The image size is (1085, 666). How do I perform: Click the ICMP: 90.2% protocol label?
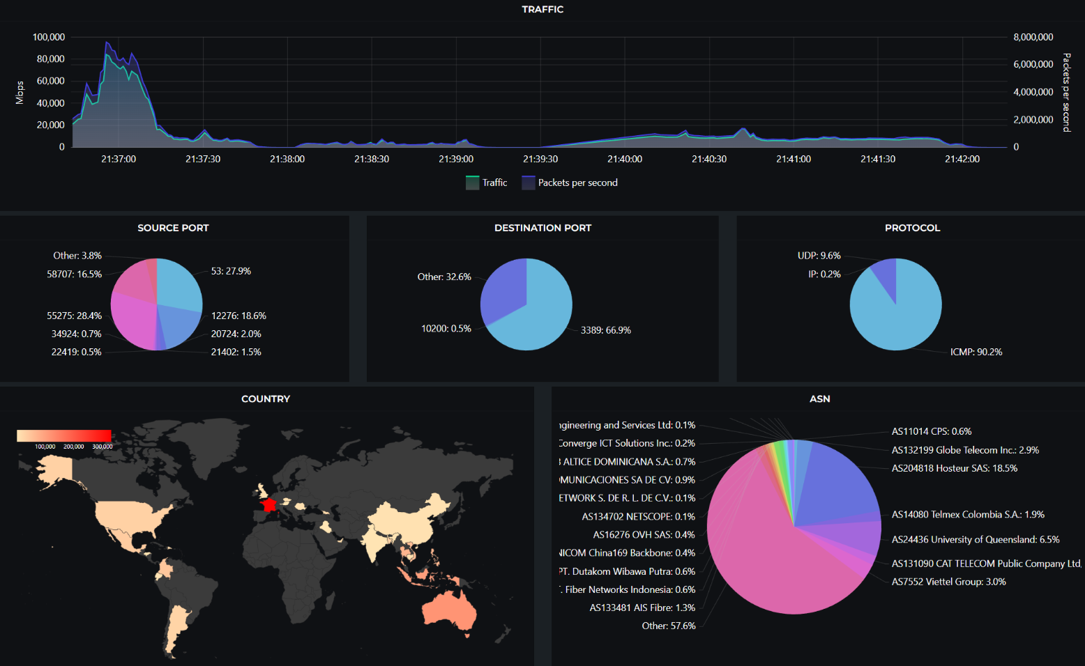pyautogui.click(x=976, y=352)
